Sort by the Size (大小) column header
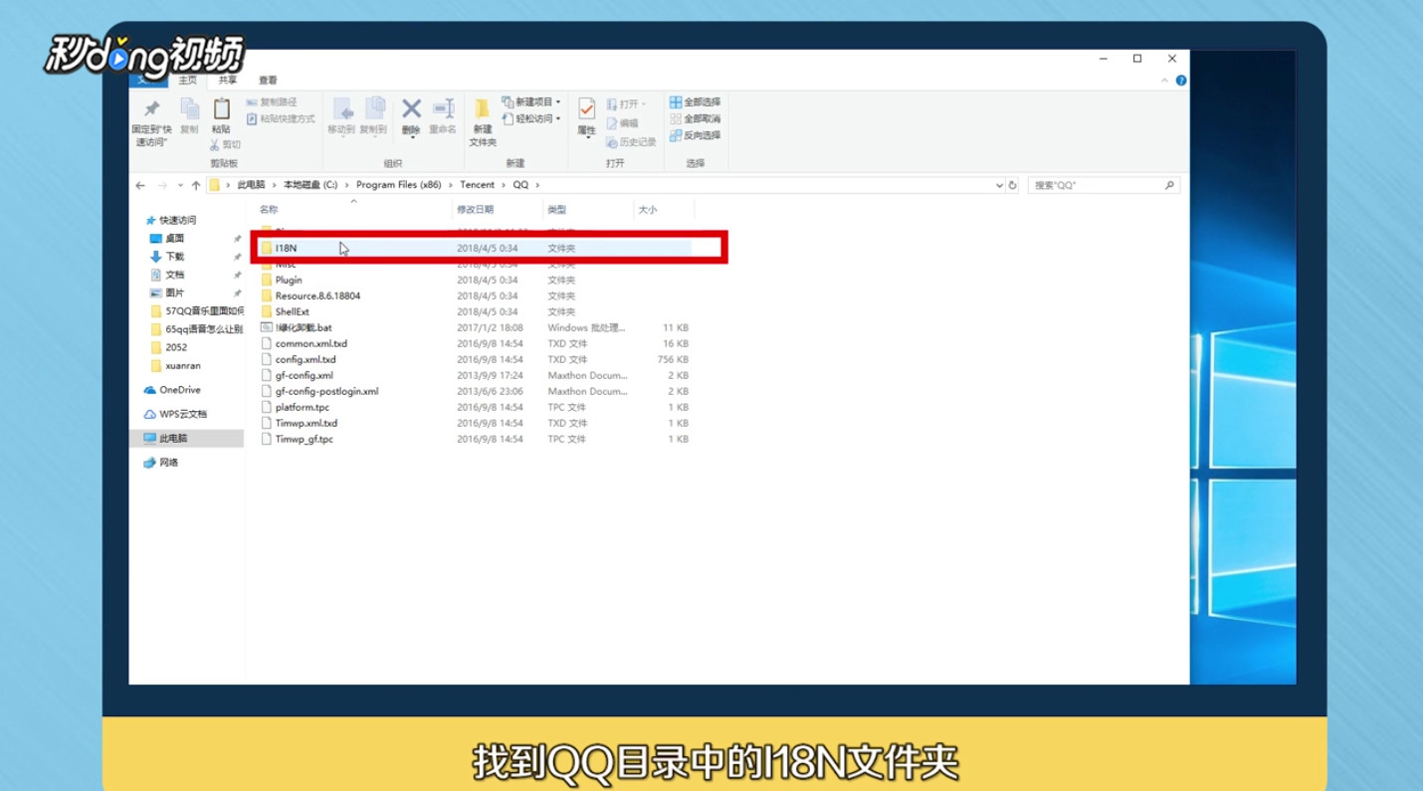This screenshot has height=791, width=1423. coord(663,210)
